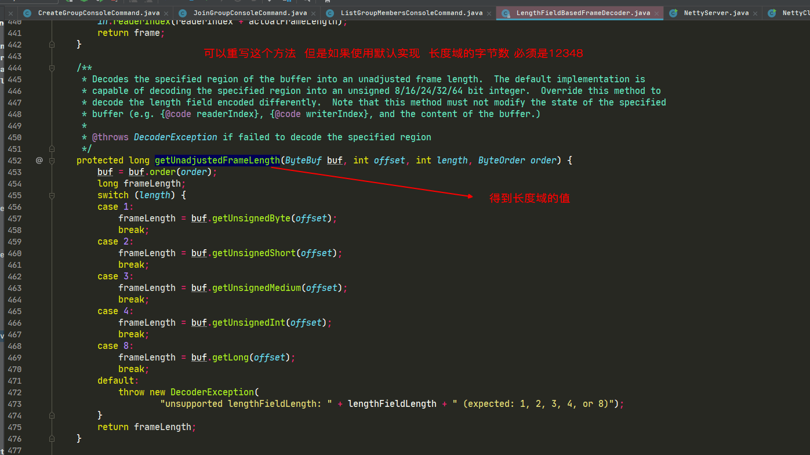
Task: Click class icon on CreateGroupConsoleCommand tab
Action: pyautogui.click(x=27, y=13)
